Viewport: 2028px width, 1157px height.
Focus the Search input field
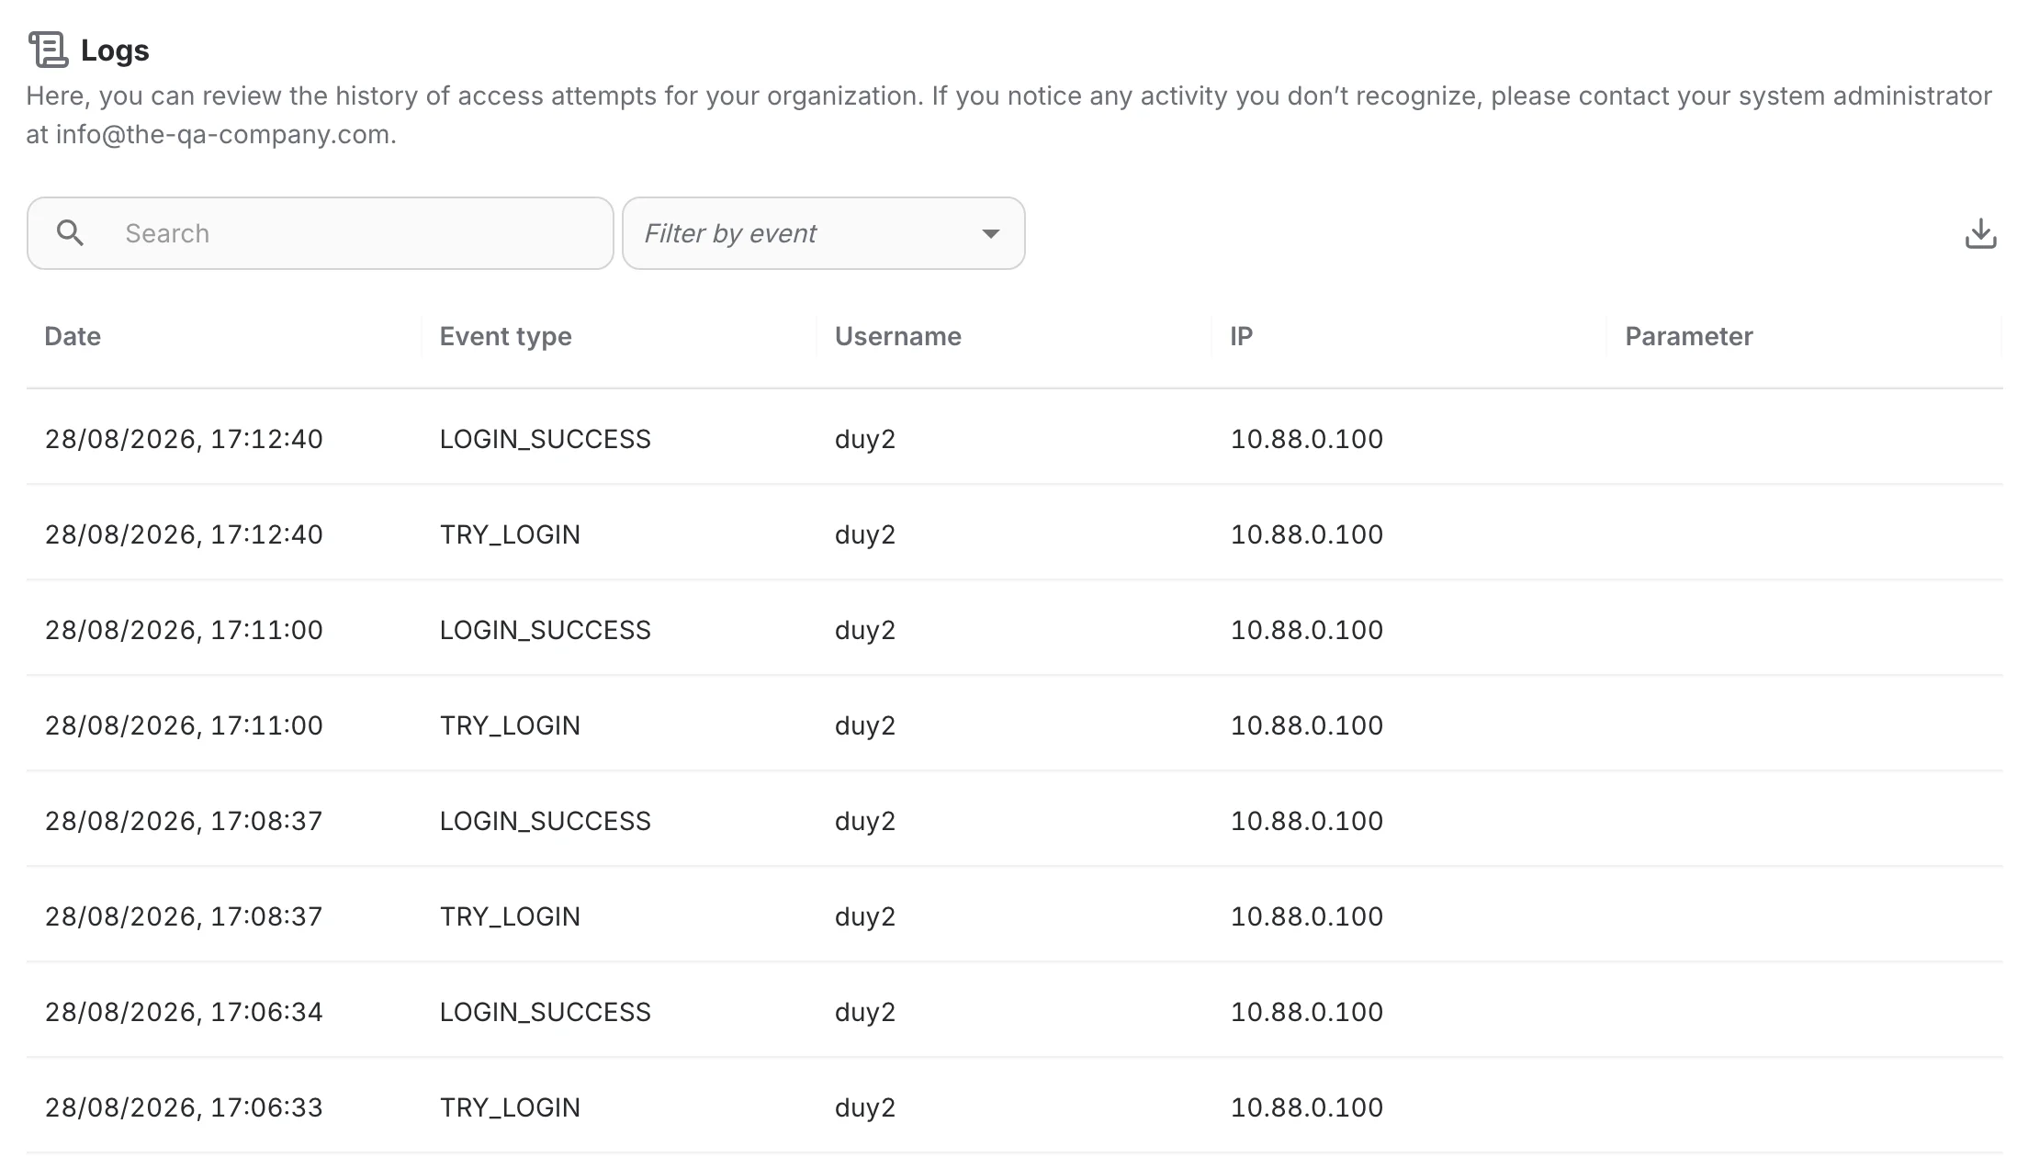(321, 233)
